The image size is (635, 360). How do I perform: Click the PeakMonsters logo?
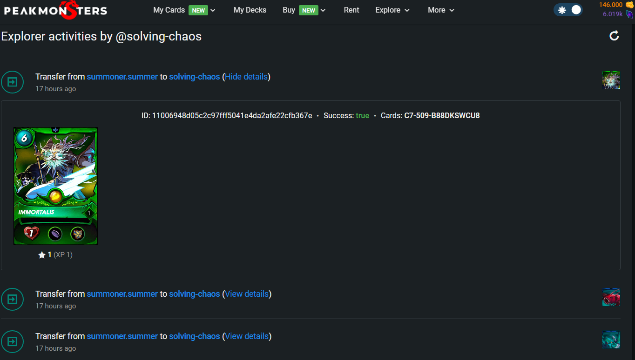pos(55,10)
